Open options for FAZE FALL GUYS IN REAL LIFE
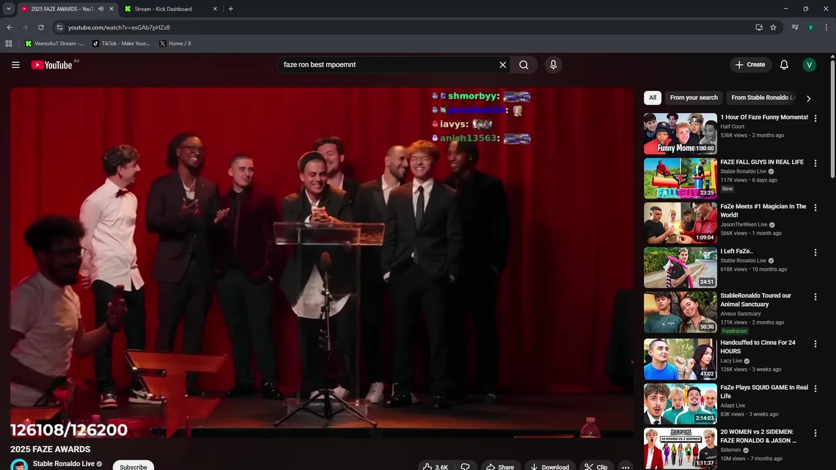 click(815, 163)
